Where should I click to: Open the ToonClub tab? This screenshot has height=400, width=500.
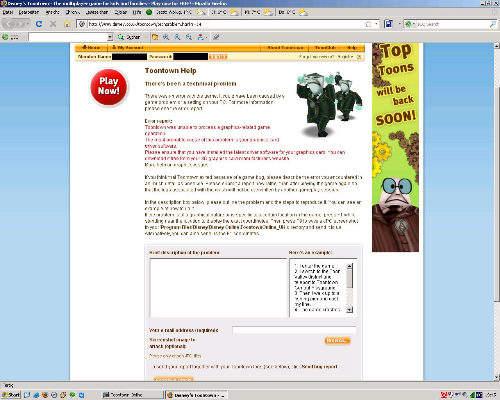point(325,48)
